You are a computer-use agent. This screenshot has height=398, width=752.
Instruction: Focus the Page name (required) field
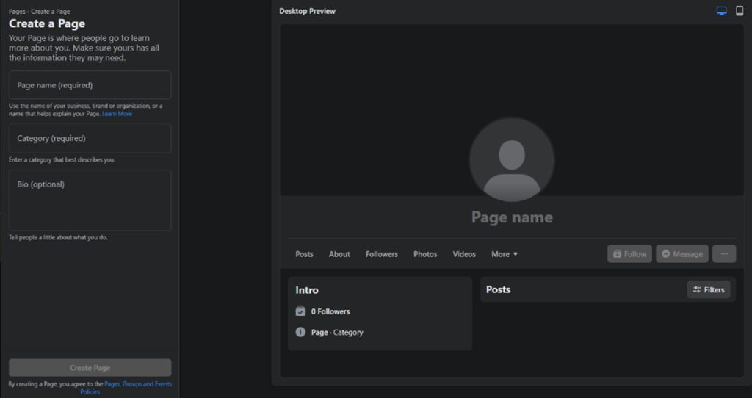pyautogui.click(x=90, y=85)
